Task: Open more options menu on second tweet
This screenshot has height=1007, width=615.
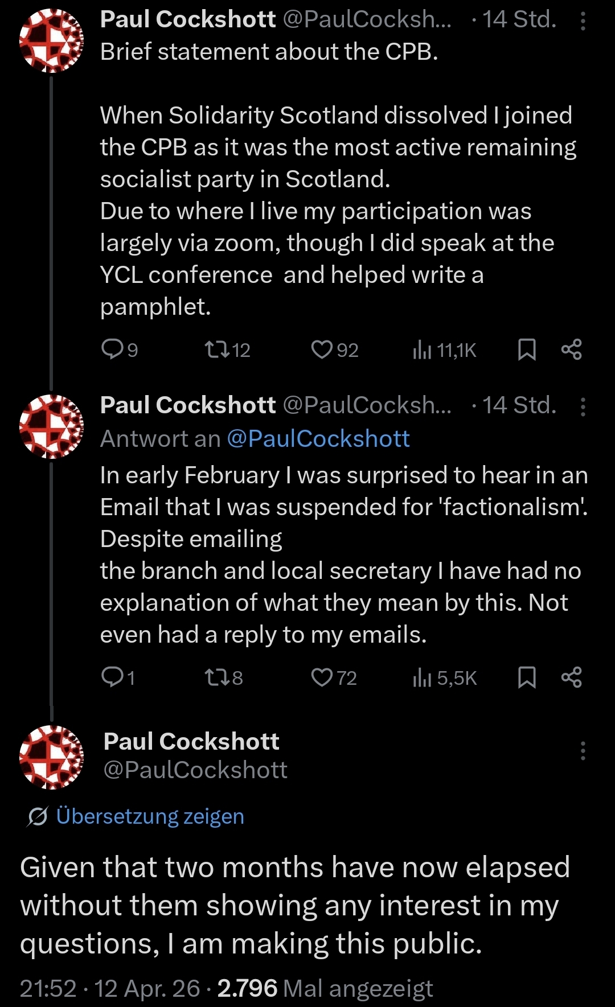Action: tap(583, 407)
